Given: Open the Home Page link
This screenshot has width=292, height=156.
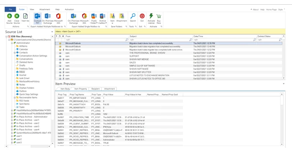Looking at the screenshot, I should point(271,9).
